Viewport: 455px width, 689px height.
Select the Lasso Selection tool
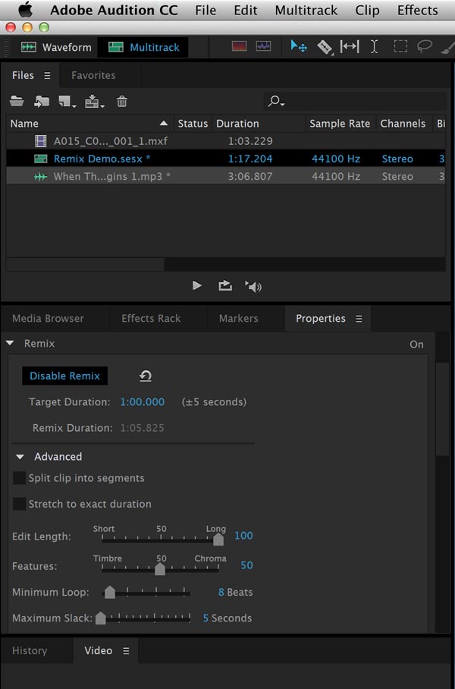424,46
